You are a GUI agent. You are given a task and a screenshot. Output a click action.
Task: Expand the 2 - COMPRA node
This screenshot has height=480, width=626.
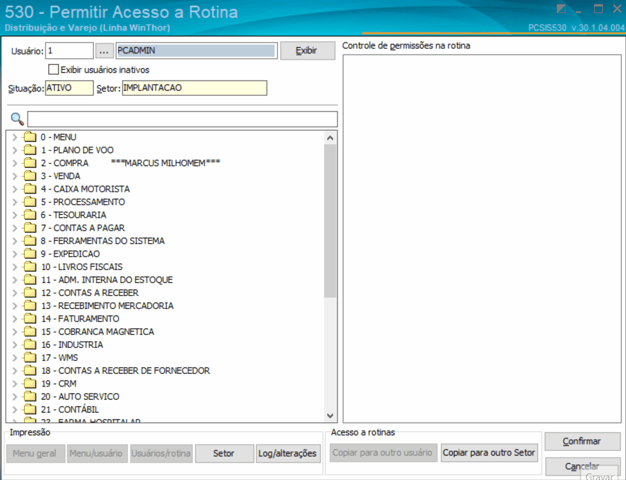(x=15, y=163)
